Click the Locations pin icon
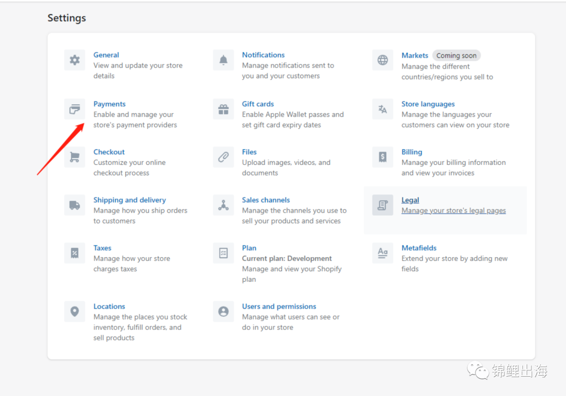566x396 pixels. 74,312
